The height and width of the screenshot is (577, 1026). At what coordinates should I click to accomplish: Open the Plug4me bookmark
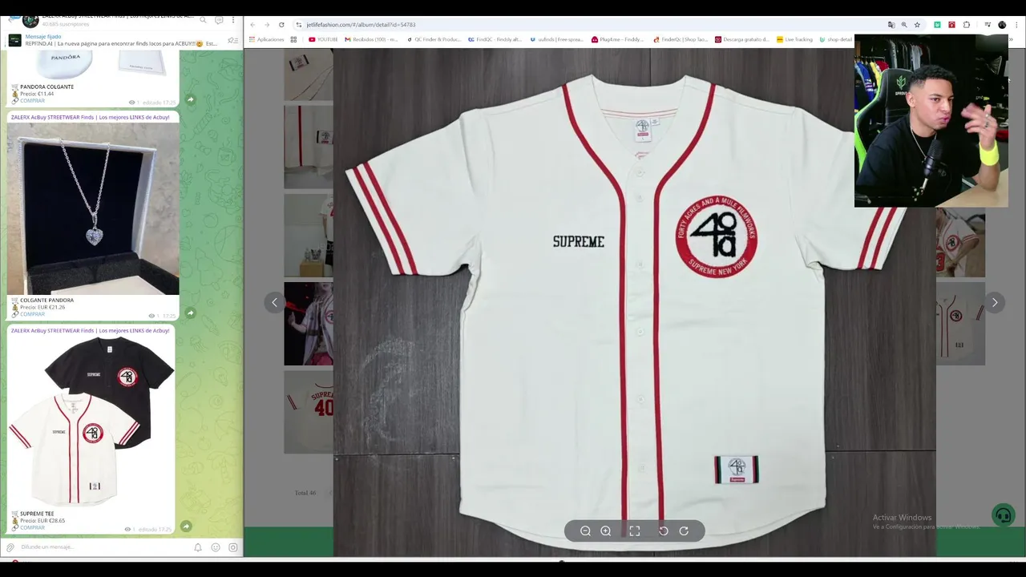618,39
